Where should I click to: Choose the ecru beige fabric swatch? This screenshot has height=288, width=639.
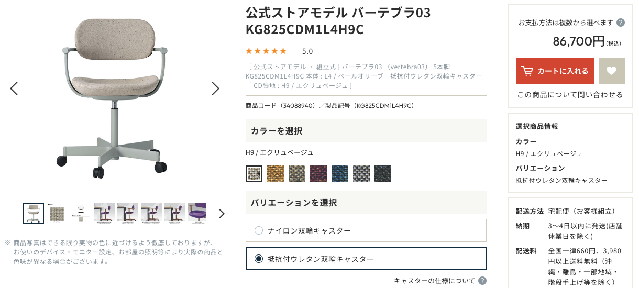pyautogui.click(x=254, y=174)
